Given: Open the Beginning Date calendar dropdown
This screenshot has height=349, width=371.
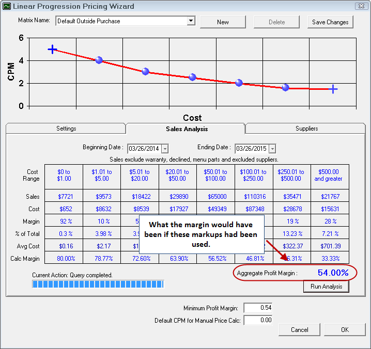Looking at the screenshot, I should (x=165, y=149).
